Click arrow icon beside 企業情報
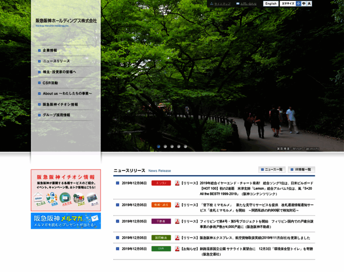The image size is (344, 272). coord(39,50)
